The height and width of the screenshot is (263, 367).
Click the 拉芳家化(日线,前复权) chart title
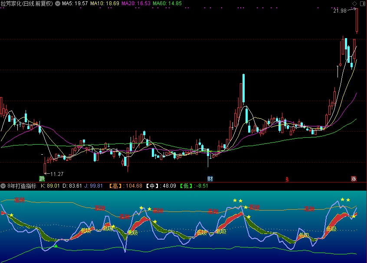tap(27, 3)
